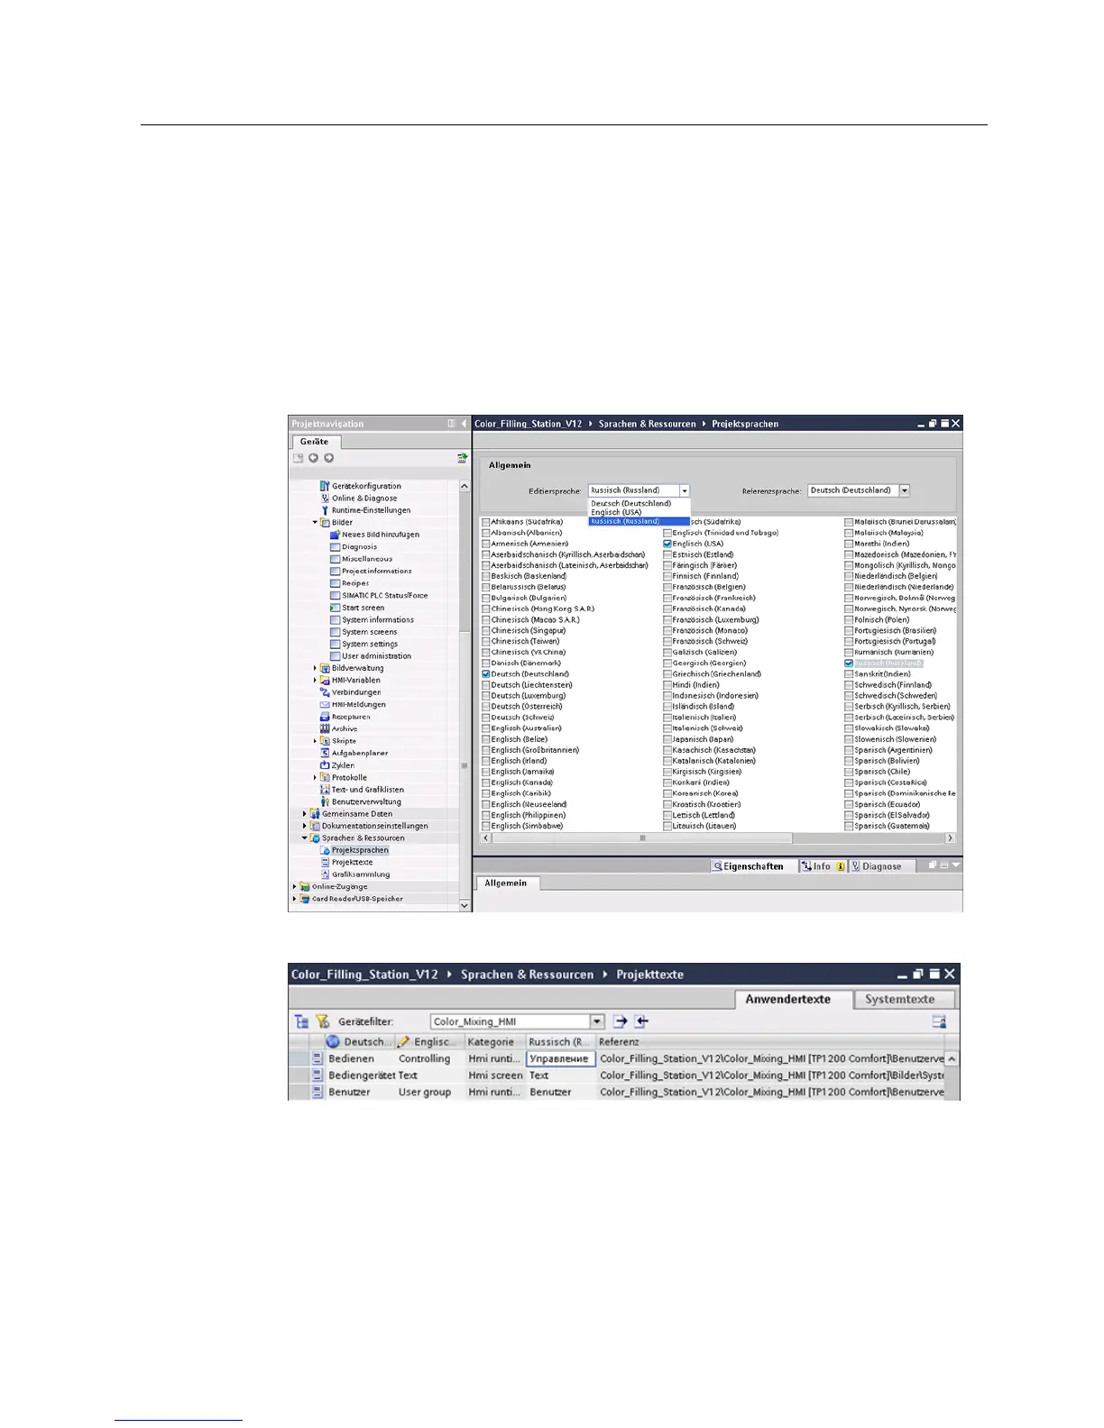Expand HMI-Variablen node

pyautogui.click(x=315, y=681)
